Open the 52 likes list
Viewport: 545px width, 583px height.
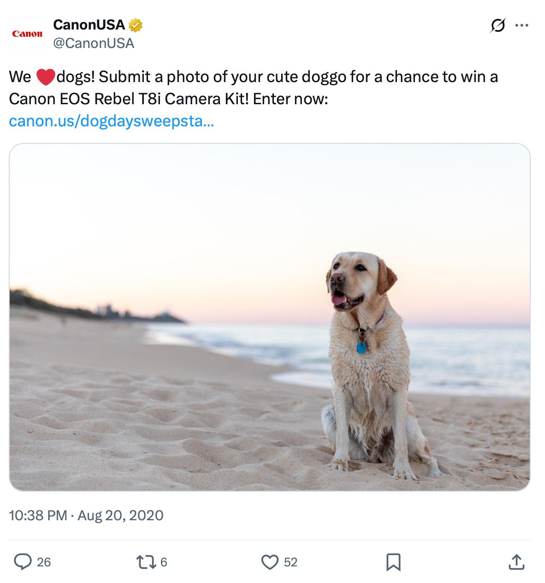click(290, 563)
